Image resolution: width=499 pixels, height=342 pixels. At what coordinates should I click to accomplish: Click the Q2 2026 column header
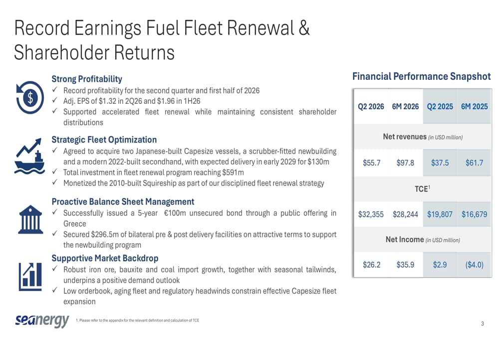coord(371,106)
